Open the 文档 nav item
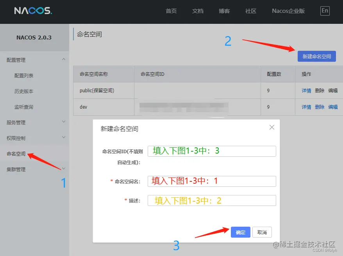This screenshot has width=343, height=256. [198, 11]
